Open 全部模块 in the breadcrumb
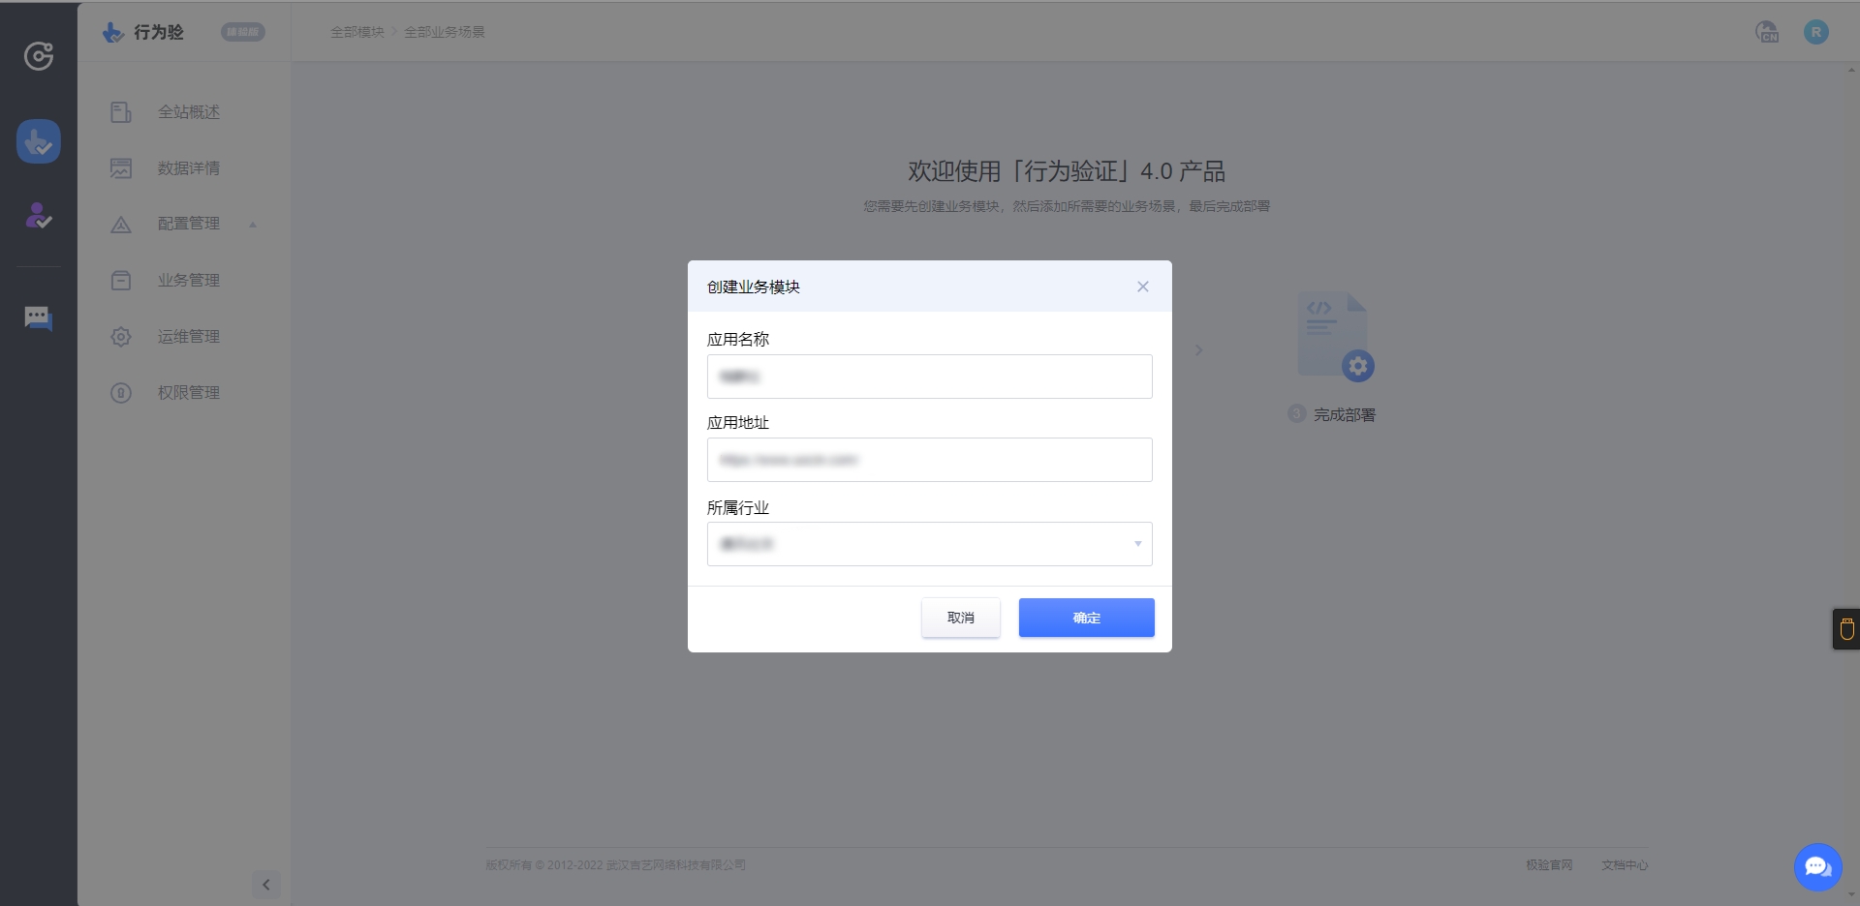Screen dimensions: 1860x906 [x=356, y=31]
